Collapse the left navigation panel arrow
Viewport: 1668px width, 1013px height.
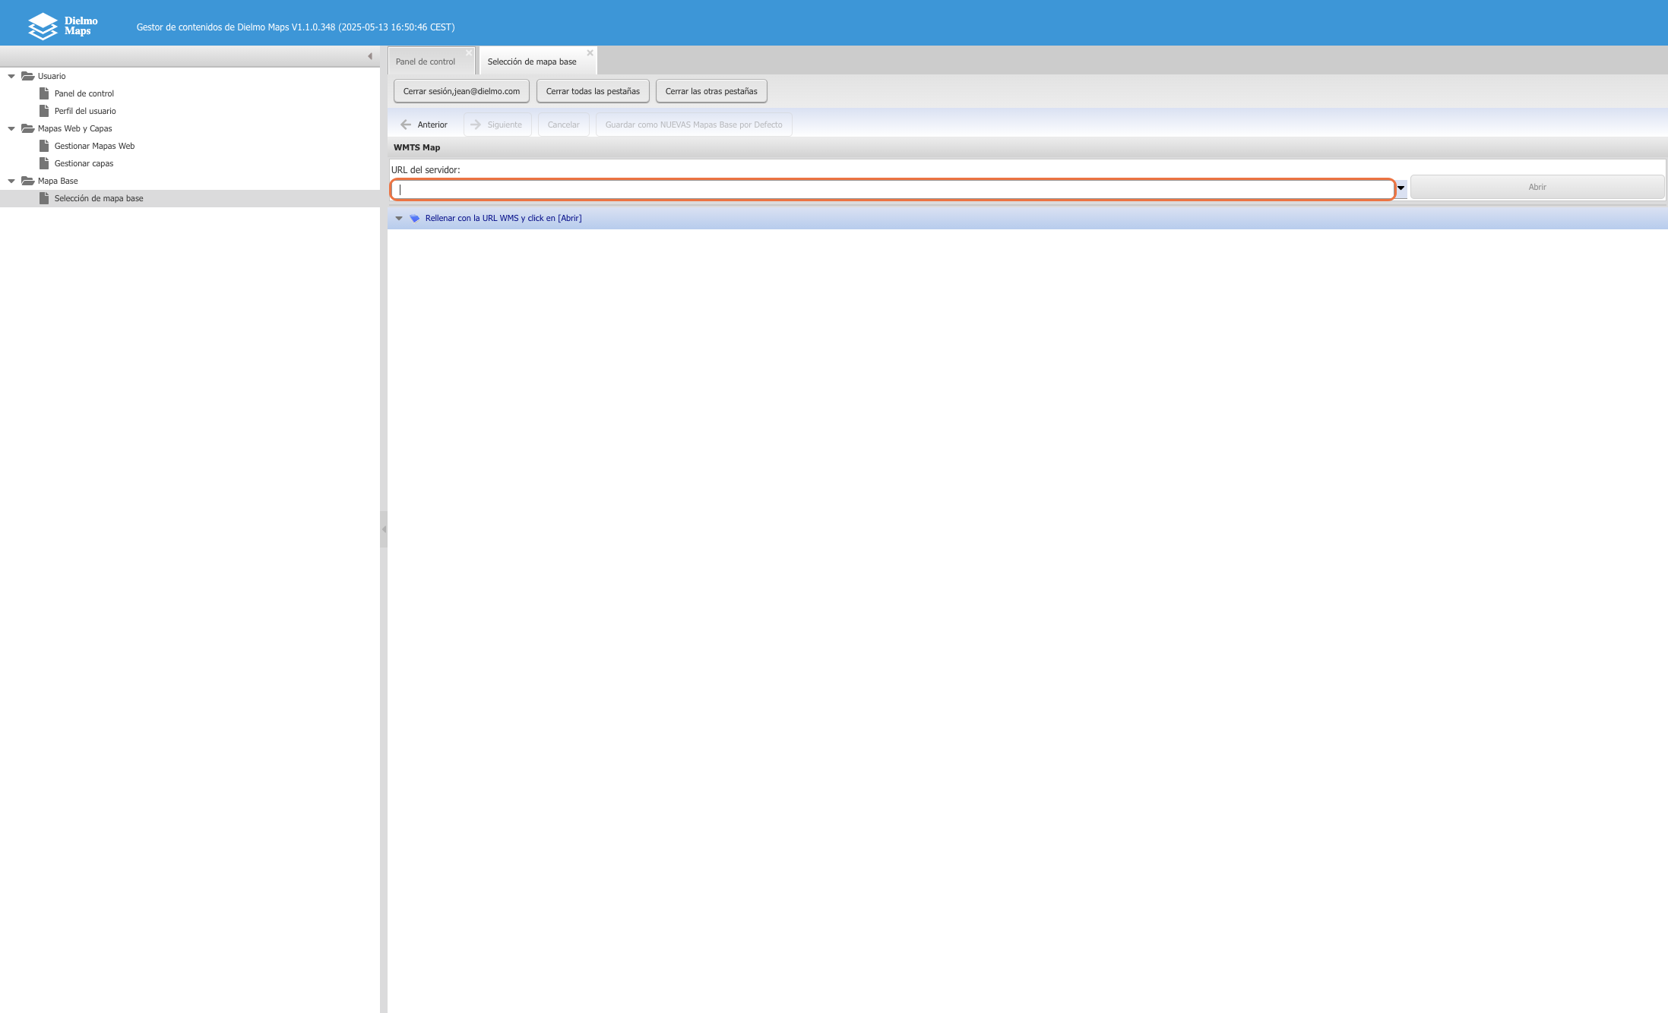(x=370, y=56)
